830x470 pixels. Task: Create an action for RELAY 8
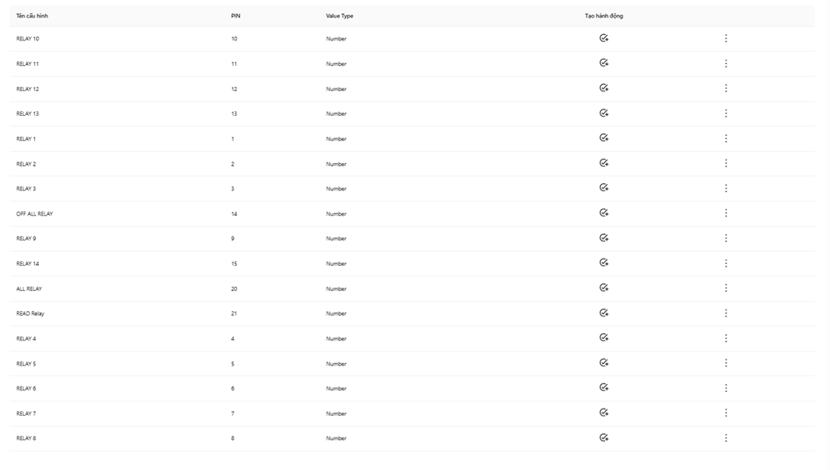(604, 438)
